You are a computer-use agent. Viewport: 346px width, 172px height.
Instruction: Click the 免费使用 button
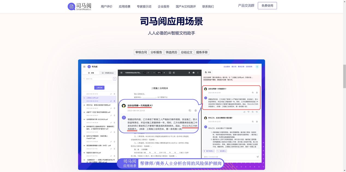point(267,6)
